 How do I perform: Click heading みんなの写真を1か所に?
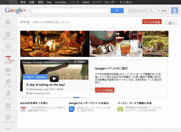pyautogui.click(x=34, y=103)
